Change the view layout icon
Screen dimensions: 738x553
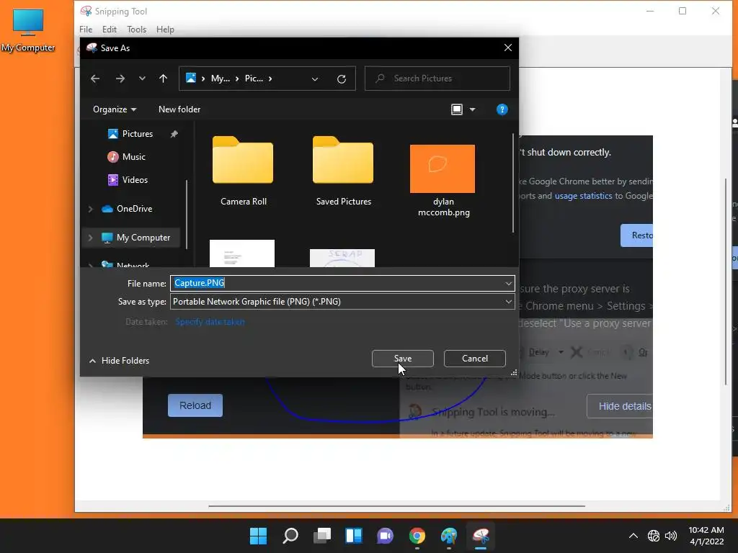(456, 109)
